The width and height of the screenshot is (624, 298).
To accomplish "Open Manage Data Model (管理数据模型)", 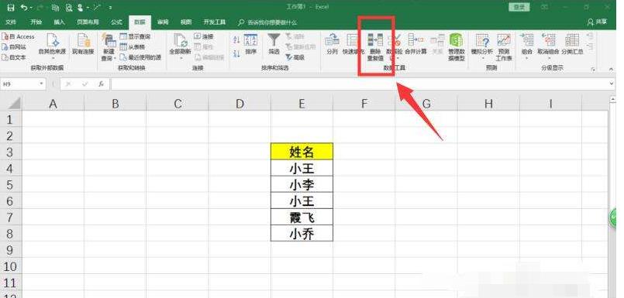I will 456,46.
